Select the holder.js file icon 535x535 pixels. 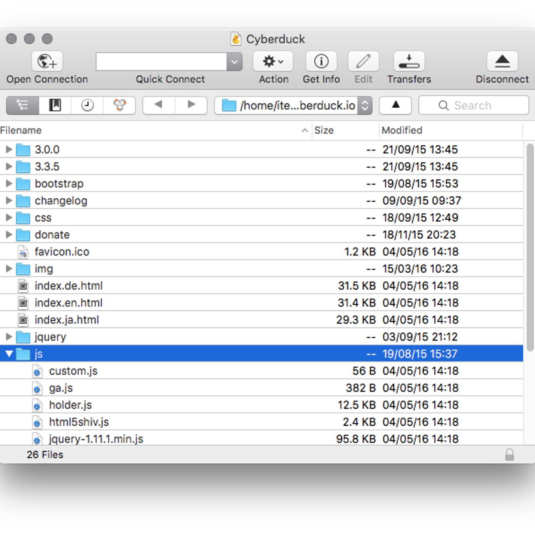37,405
